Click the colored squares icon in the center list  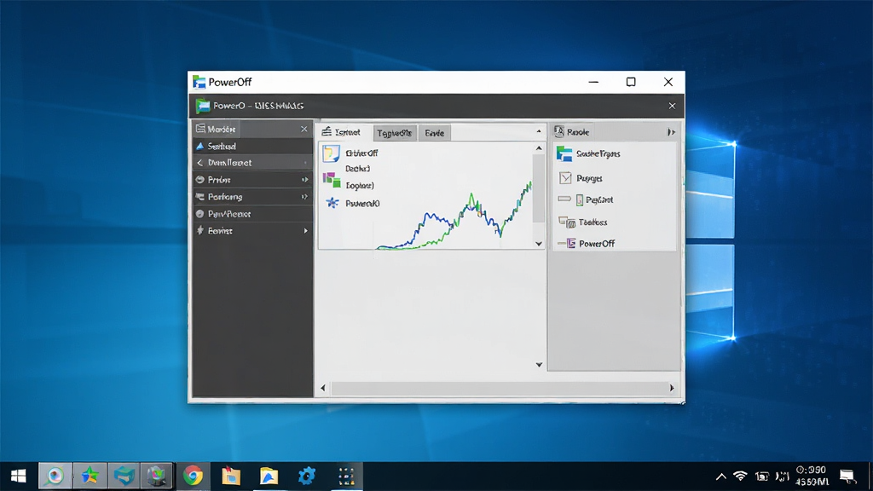click(x=332, y=180)
